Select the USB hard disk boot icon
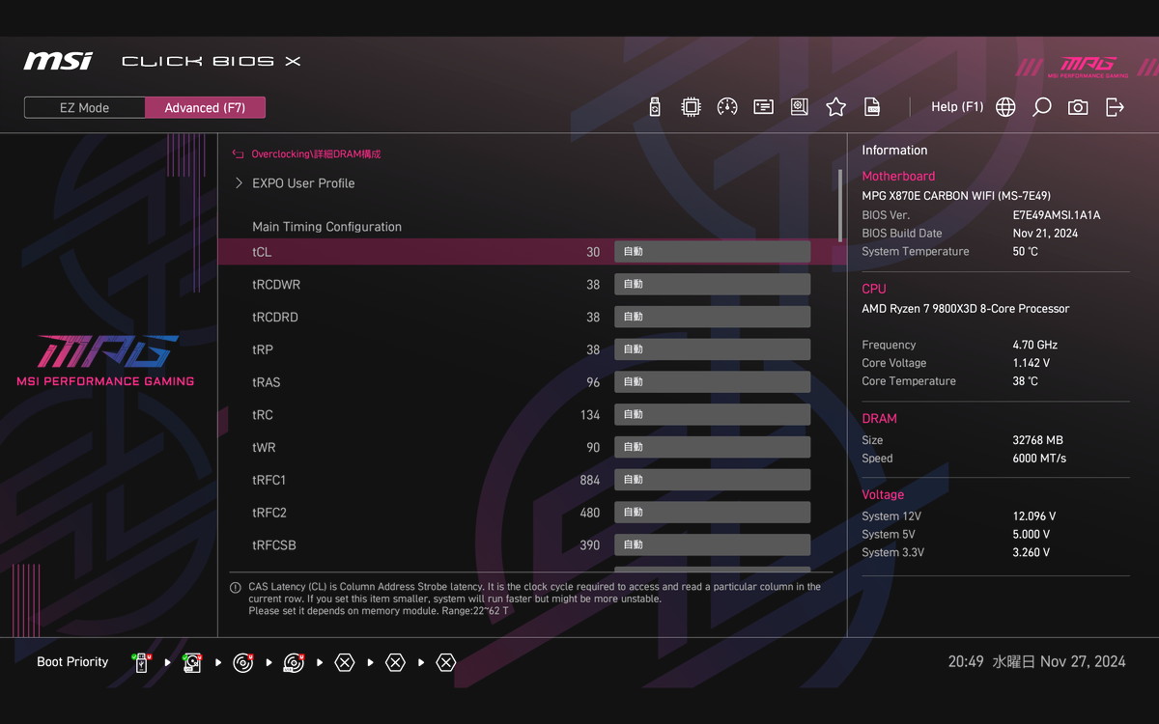The height and width of the screenshot is (724, 1159). coord(192,662)
